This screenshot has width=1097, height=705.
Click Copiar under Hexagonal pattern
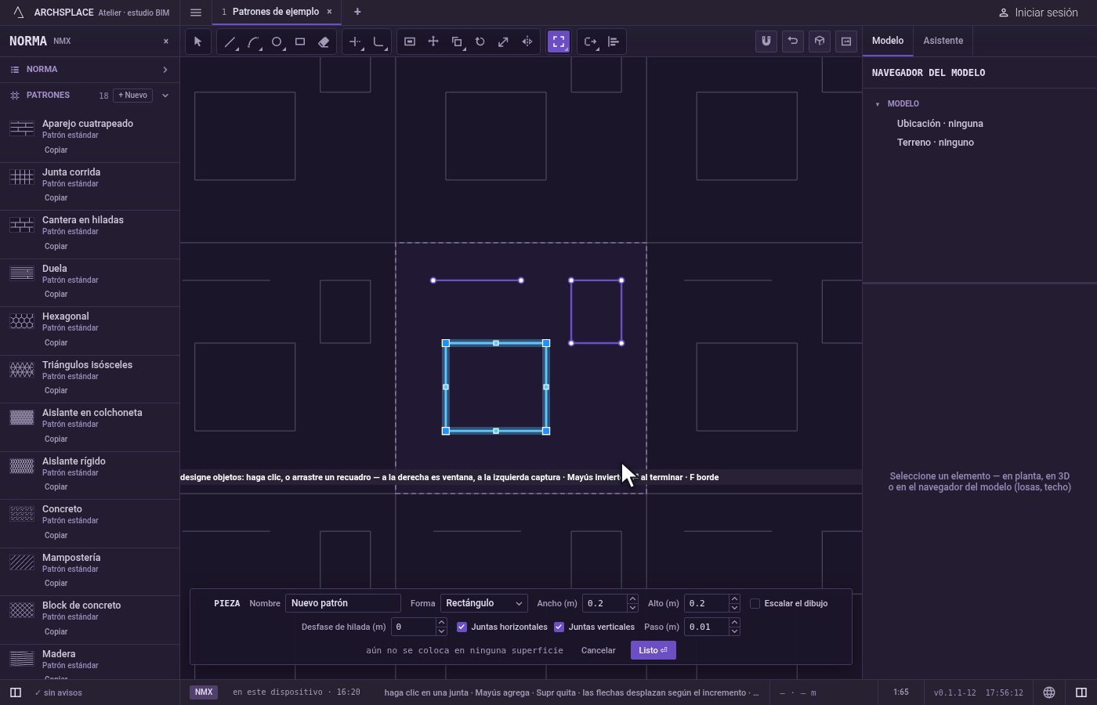56,342
